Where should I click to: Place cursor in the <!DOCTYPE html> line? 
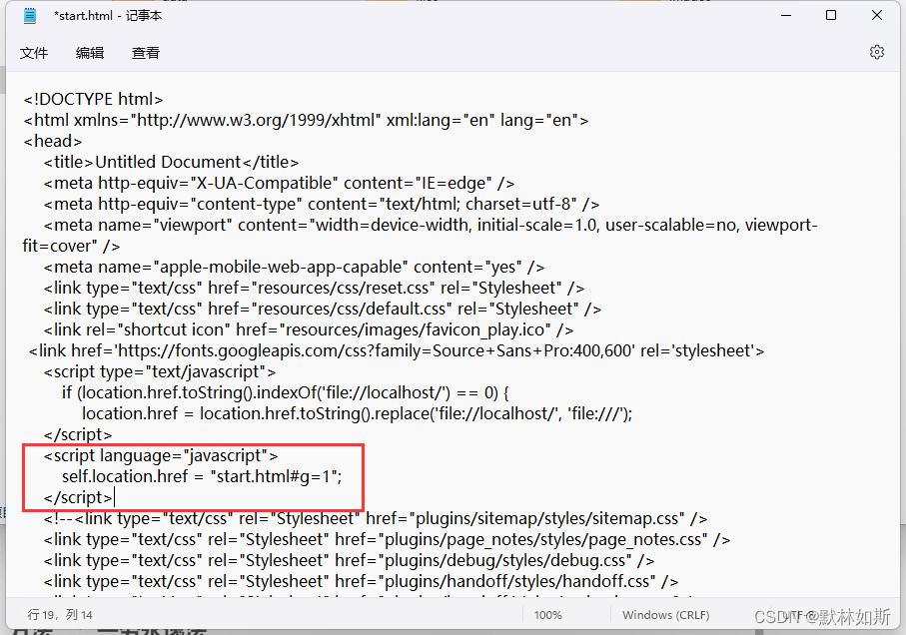click(93, 99)
